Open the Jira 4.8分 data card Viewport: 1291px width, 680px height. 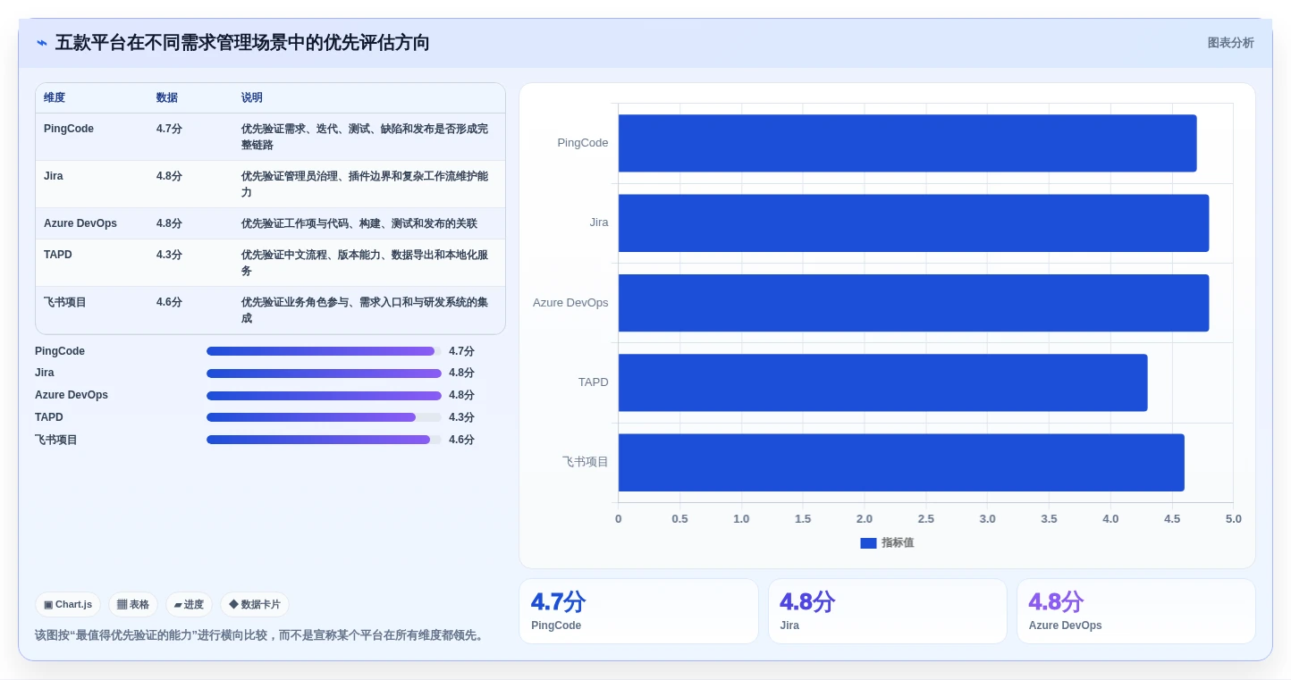pos(888,611)
